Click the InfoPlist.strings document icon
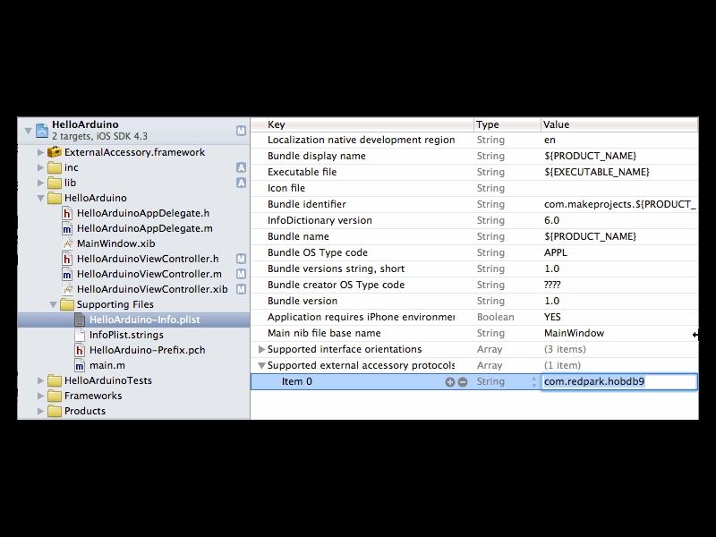Image resolution: width=716 pixels, height=537 pixels. pyautogui.click(x=80, y=335)
